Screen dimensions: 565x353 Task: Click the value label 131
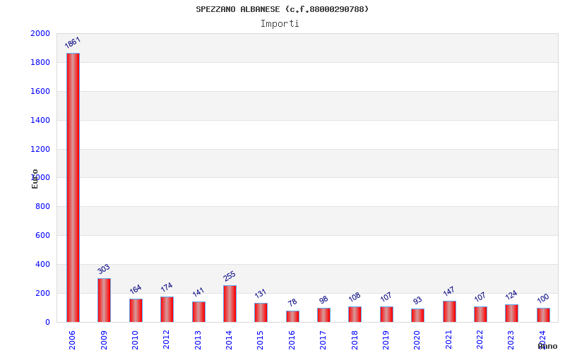pyautogui.click(x=260, y=294)
